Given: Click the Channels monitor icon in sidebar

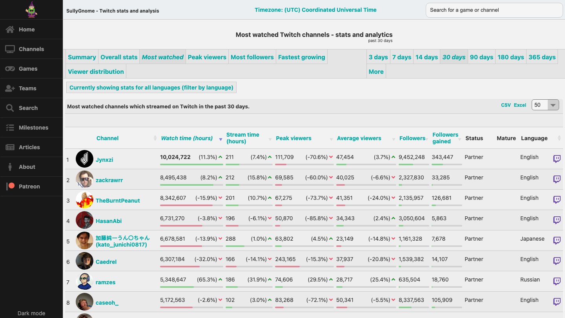Looking at the screenshot, I should pos(10,49).
